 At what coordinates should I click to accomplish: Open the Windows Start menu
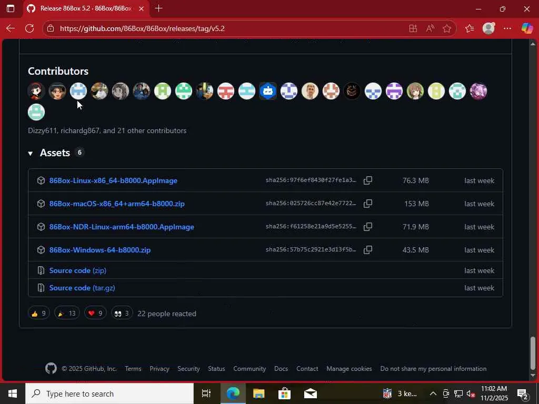point(13,393)
